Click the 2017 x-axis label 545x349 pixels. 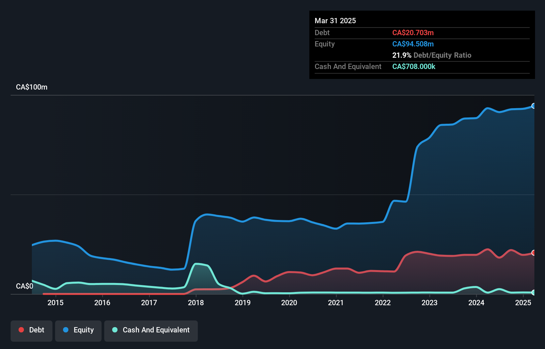pyautogui.click(x=149, y=303)
